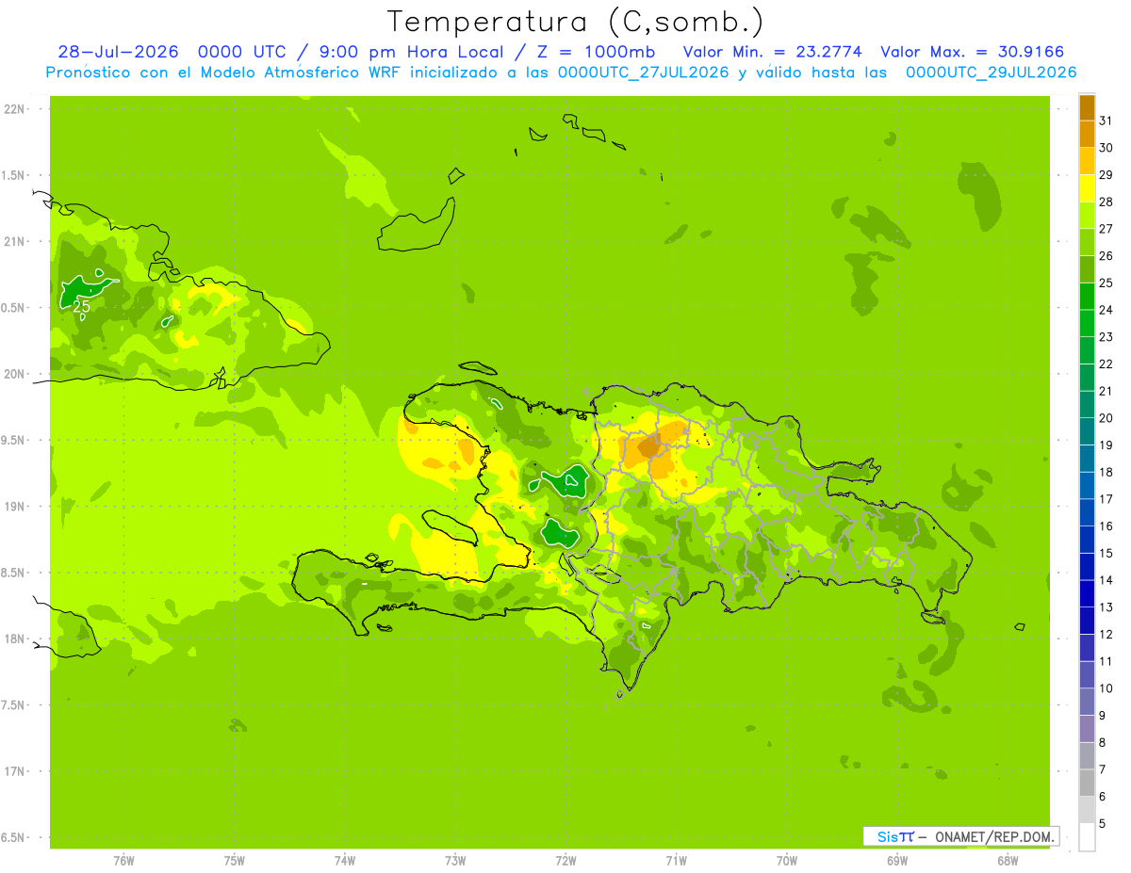Click legend value "25" on color scale
This screenshot has width=1131, height=873.
(x=1106, y=283)
